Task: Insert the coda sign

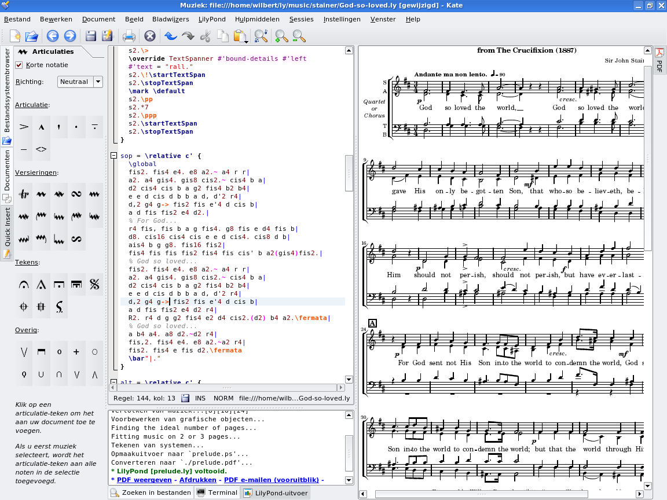Action: 24,307
